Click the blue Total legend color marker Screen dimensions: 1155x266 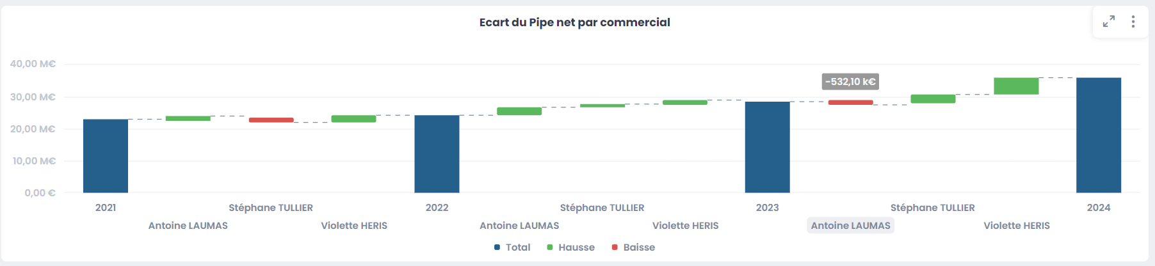point(497,247)
